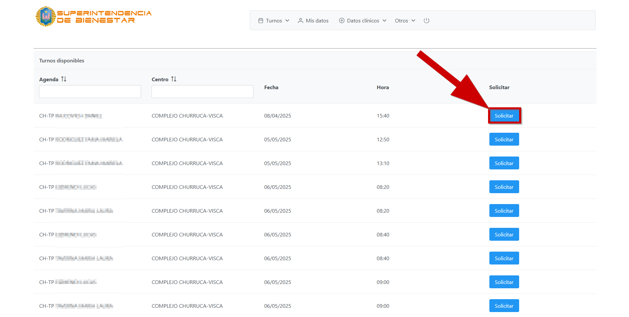Request the 05/05/2025 12:50 appointment
The image size is (629, 317).
coord(504,139)
